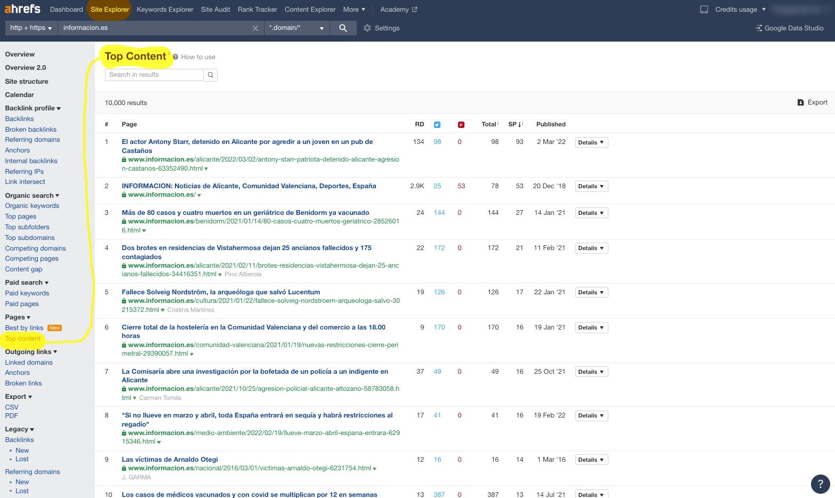Viewport: 835px width, 498px height.
Task: Open http + https protocol dropdown
Action: click(x=31, y=28)
